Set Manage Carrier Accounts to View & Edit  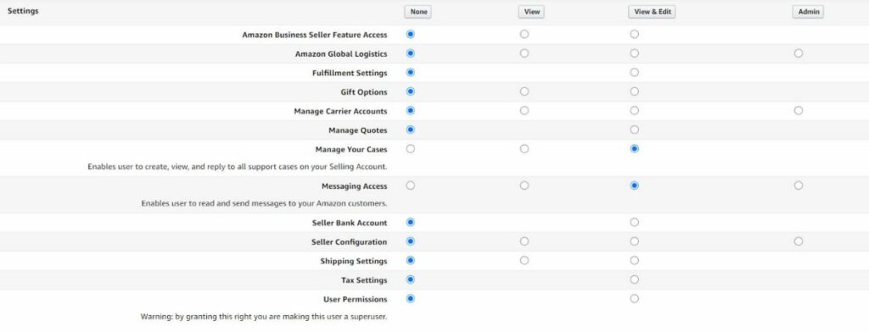[635, 111]
